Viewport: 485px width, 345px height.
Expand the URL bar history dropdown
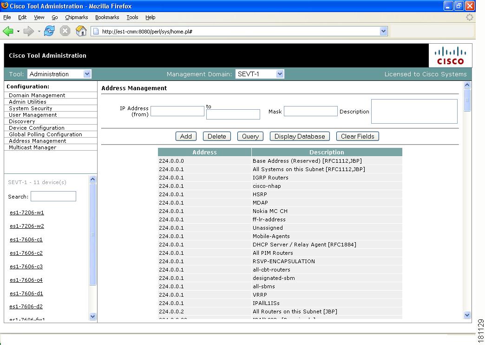pyautogui.click(x=384, y=31)
